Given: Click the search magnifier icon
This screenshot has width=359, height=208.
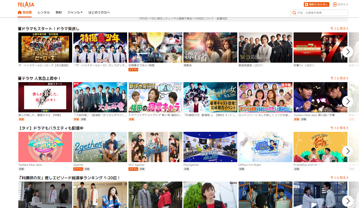Looking at the screenshot, I should (x=294, y=13).
